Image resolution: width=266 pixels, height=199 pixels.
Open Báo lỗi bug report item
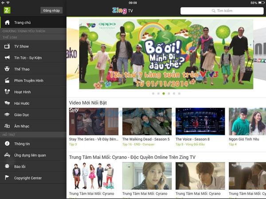pos(20,167)
